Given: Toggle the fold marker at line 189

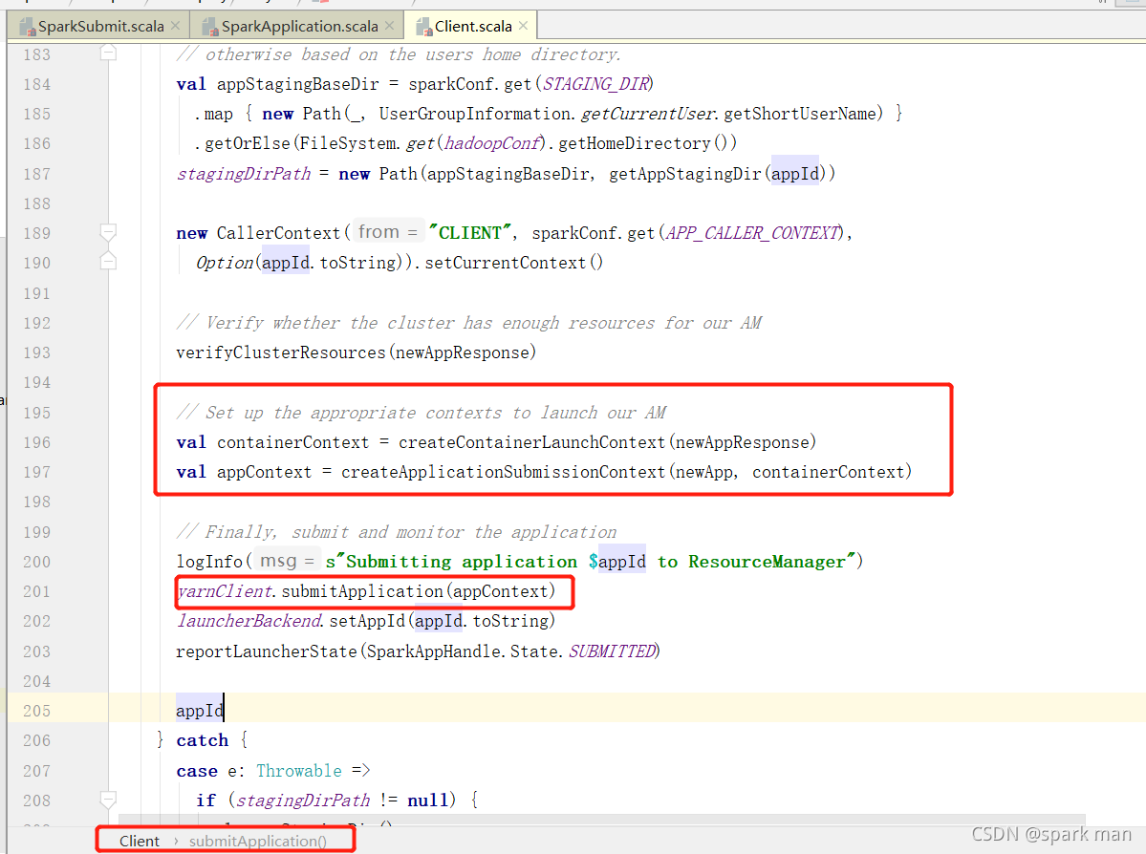Looking at the screenshot, I should (108, 232).
